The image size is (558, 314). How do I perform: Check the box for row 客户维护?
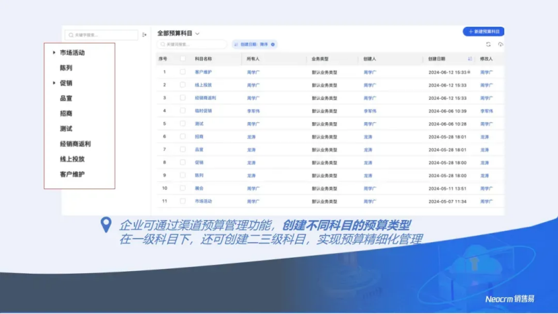(x=182, y=72)
